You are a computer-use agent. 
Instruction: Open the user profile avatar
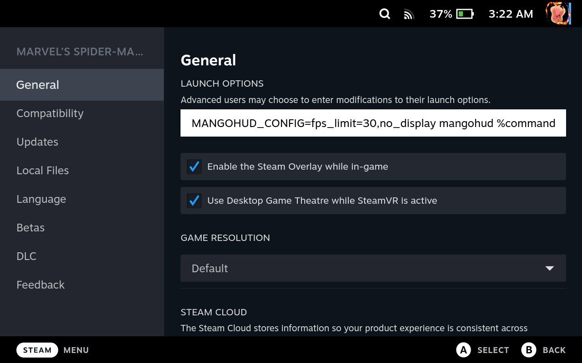click(557, 14)
